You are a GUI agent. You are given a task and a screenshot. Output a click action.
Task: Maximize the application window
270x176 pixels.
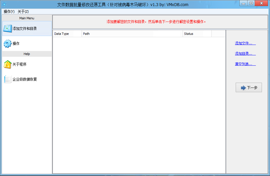(x=251, y=3)
